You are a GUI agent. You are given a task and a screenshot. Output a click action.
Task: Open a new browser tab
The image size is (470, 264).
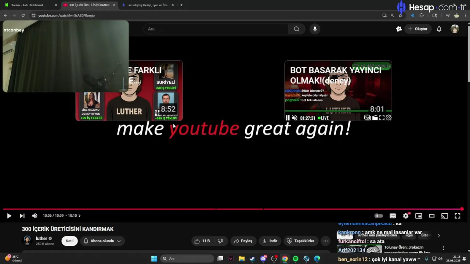181,5
